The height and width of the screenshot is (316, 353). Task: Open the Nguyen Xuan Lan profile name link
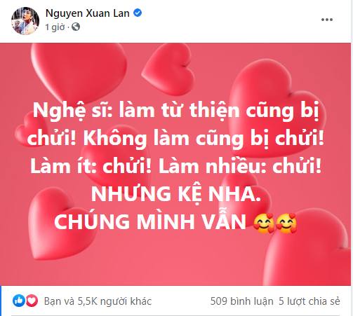click(x=88, y=13)
